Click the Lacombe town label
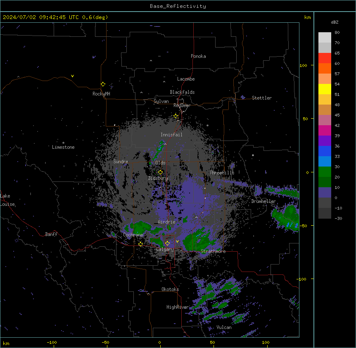The height and width of the screenshot is (348, 356). pos(186,79)
